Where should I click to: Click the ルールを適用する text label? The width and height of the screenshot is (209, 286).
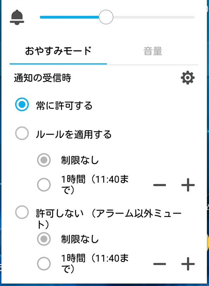click(74, 134)
